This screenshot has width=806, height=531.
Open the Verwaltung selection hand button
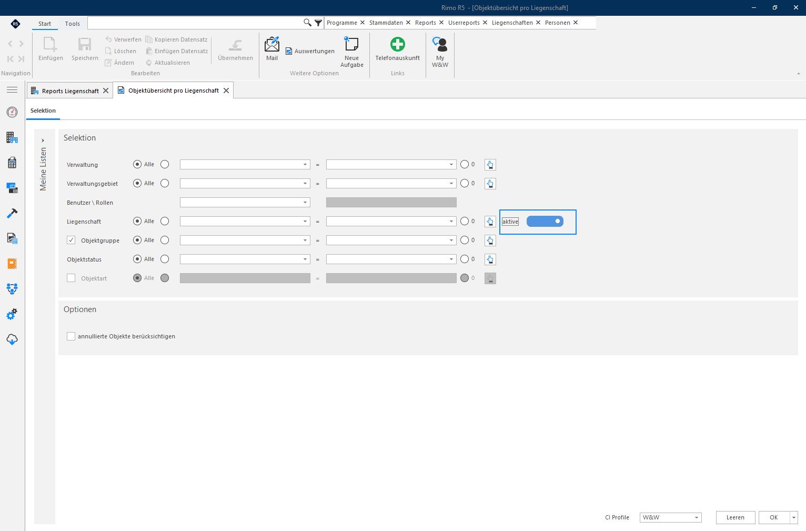click(490, 165)
